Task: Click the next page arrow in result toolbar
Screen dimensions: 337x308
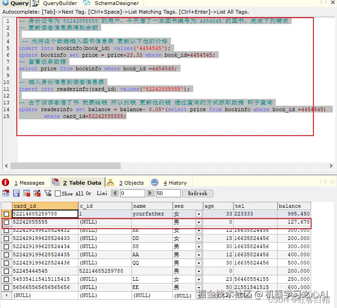Action: coord(150,193)
